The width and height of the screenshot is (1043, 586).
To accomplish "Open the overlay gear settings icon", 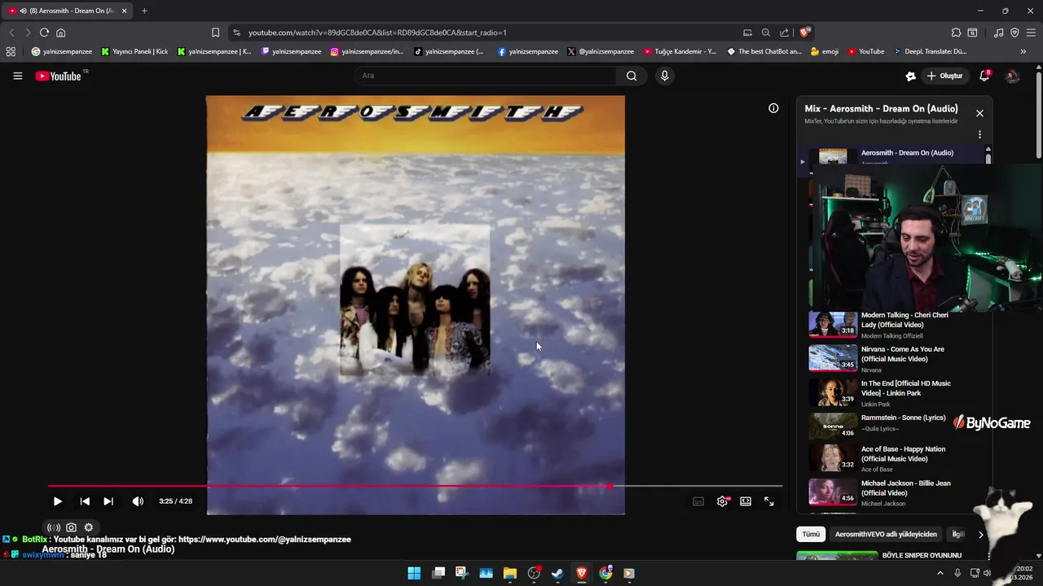I will tap(89, 527).
